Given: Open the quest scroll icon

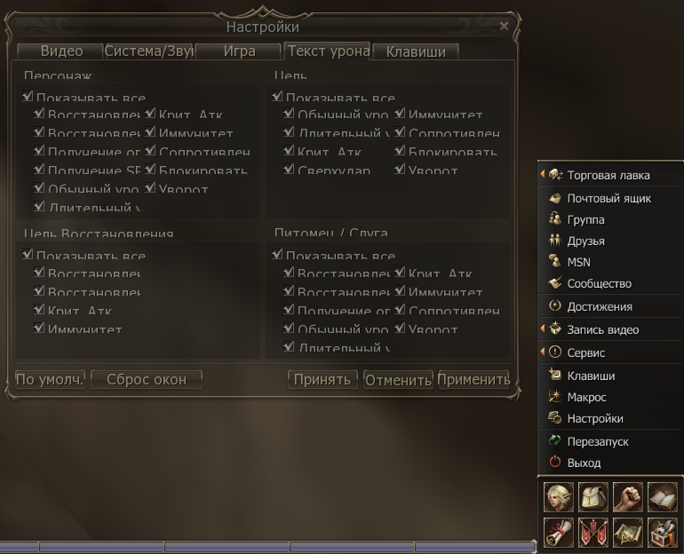Looking at the screenshot, I should pos(558,532).
